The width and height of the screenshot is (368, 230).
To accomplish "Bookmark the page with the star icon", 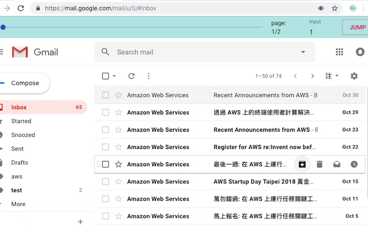I will point(335,9).
